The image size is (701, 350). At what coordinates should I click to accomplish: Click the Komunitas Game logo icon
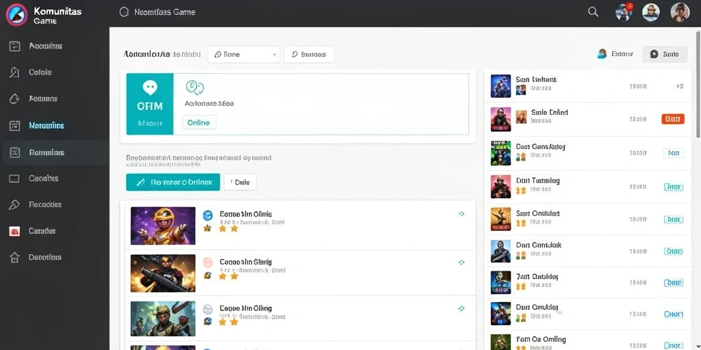17,14
